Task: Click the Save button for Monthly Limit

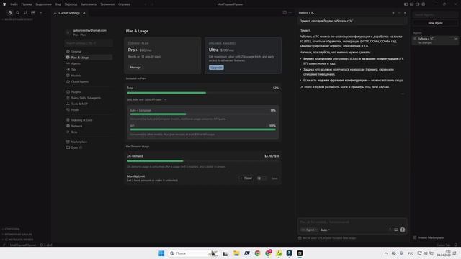Action: click(274, 178)
